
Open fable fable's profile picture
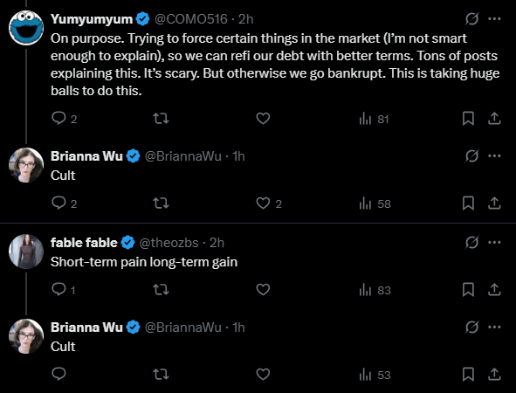click(x=26, y=252)
